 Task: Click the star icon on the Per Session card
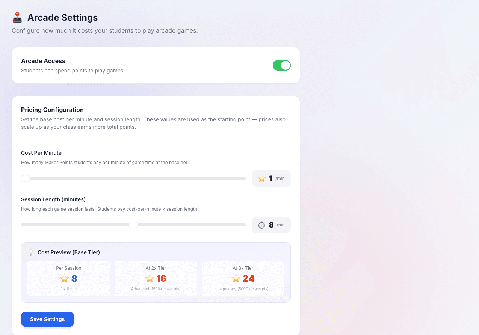pos(63,279)
